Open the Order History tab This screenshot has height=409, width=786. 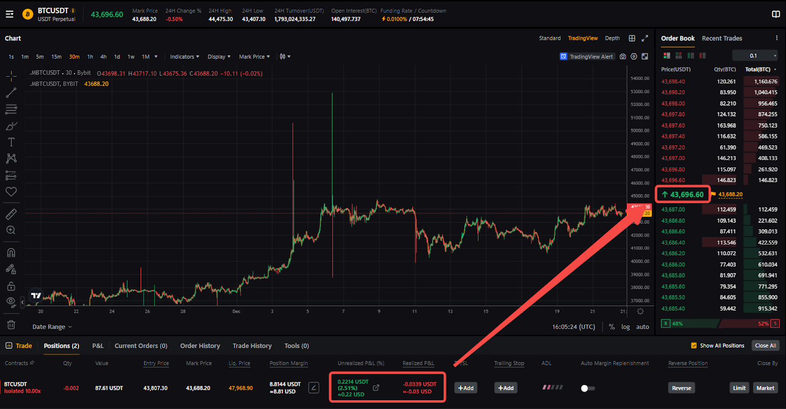[x=200, y=346]
